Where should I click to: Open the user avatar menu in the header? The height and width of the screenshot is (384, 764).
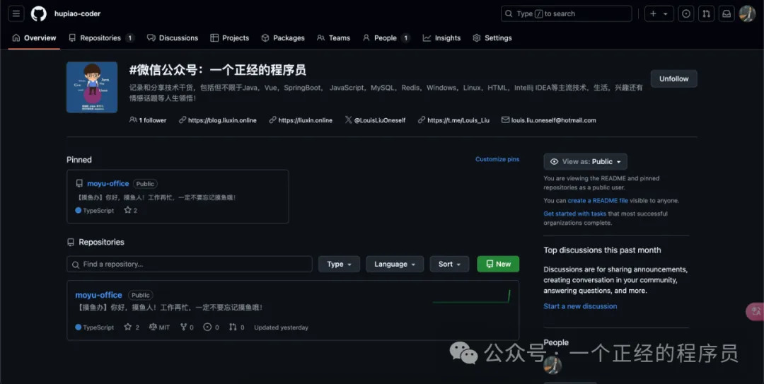point(748,13)
